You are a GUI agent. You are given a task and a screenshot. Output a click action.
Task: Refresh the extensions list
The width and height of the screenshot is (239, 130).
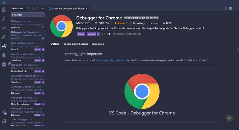pos(33,9)
